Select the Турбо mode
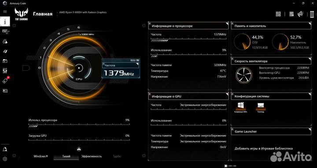 tap(117, 156)
